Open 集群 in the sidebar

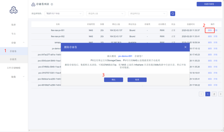point(14,24)
